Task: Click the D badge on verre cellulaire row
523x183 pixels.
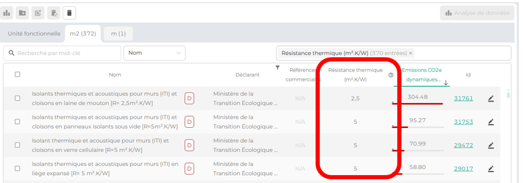Action: [x=190, y=145]
